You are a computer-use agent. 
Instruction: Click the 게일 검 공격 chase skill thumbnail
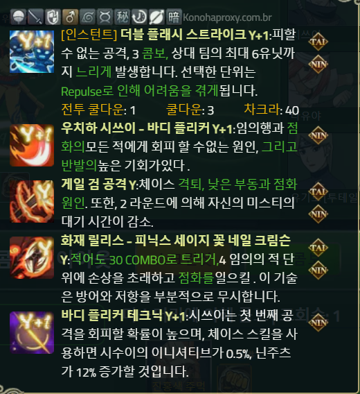32,202
